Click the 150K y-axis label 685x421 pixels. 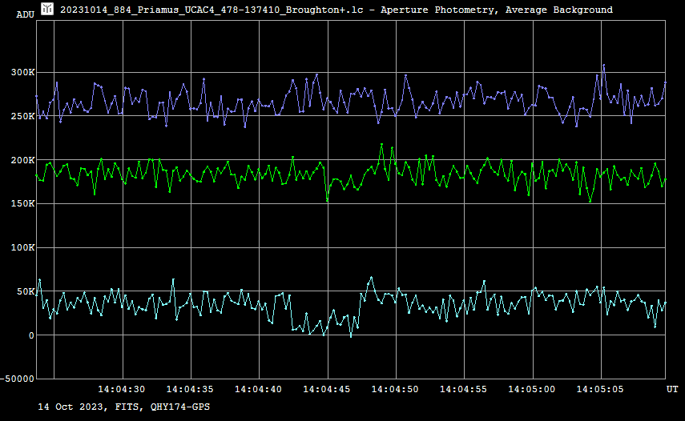(x=22, y=204)
